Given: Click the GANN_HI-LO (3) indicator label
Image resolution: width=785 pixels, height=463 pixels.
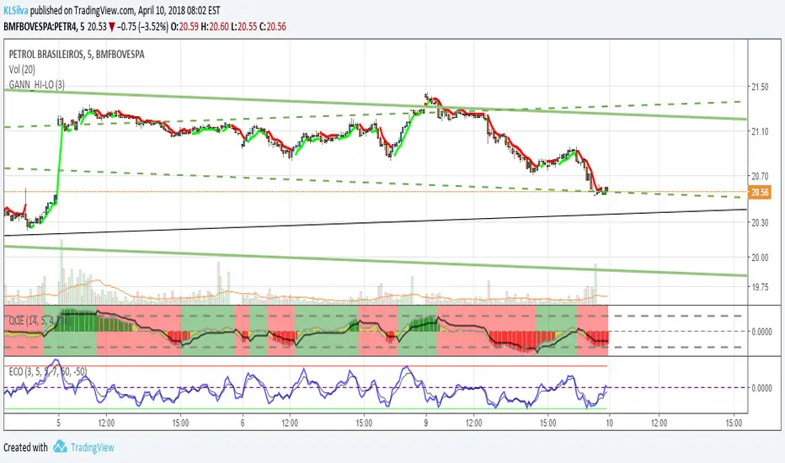Looking at the screenshot, I should (x=36, y=84).
